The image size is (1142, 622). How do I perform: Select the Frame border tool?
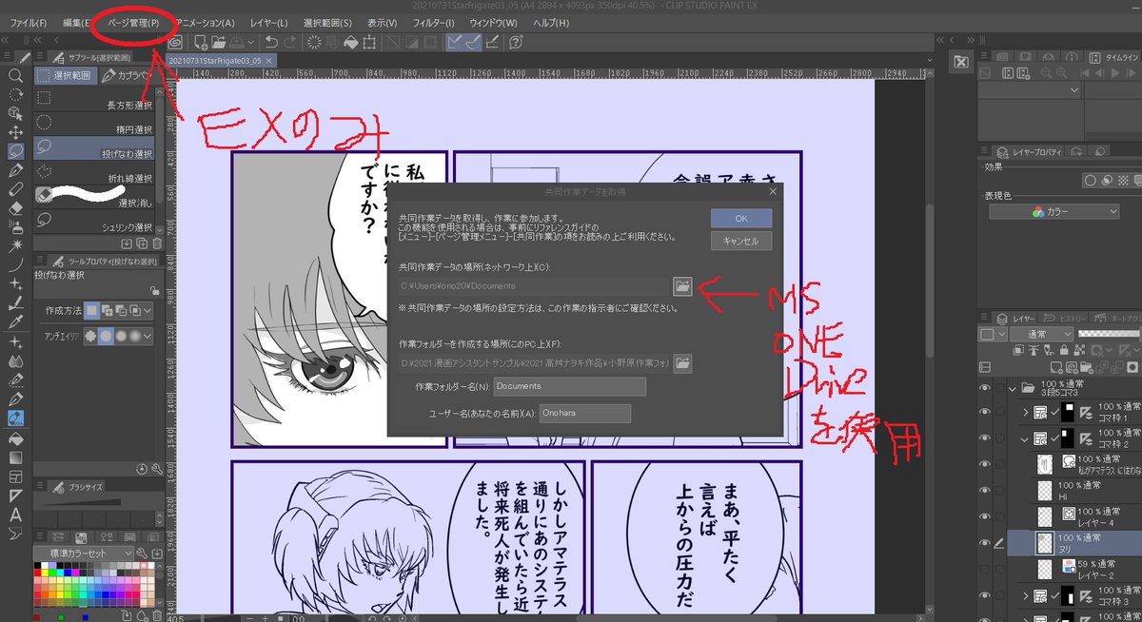pyautogui.click(x=15, y=476)
